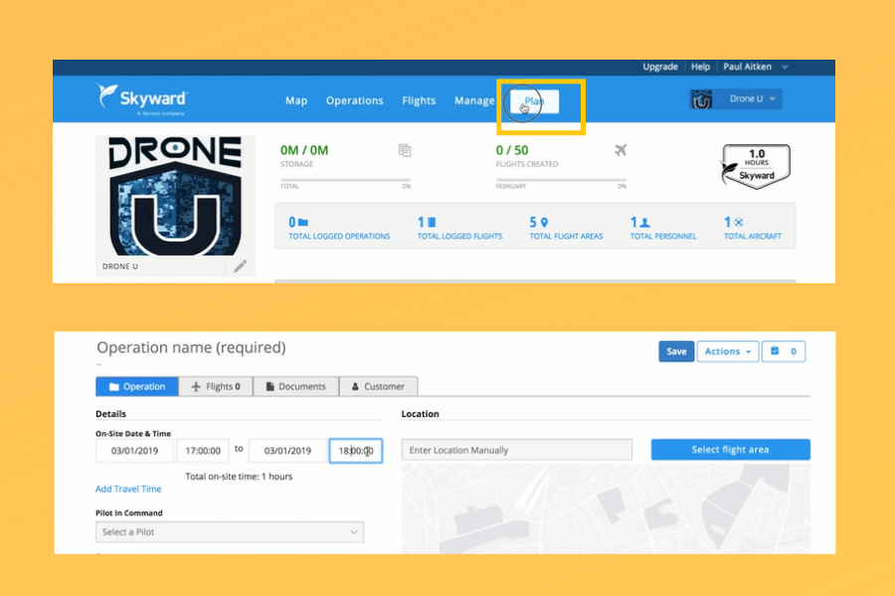Screen dimensions: 895x596
Task: Click the Enter Location Manually field
Action: tap(516, 450)
